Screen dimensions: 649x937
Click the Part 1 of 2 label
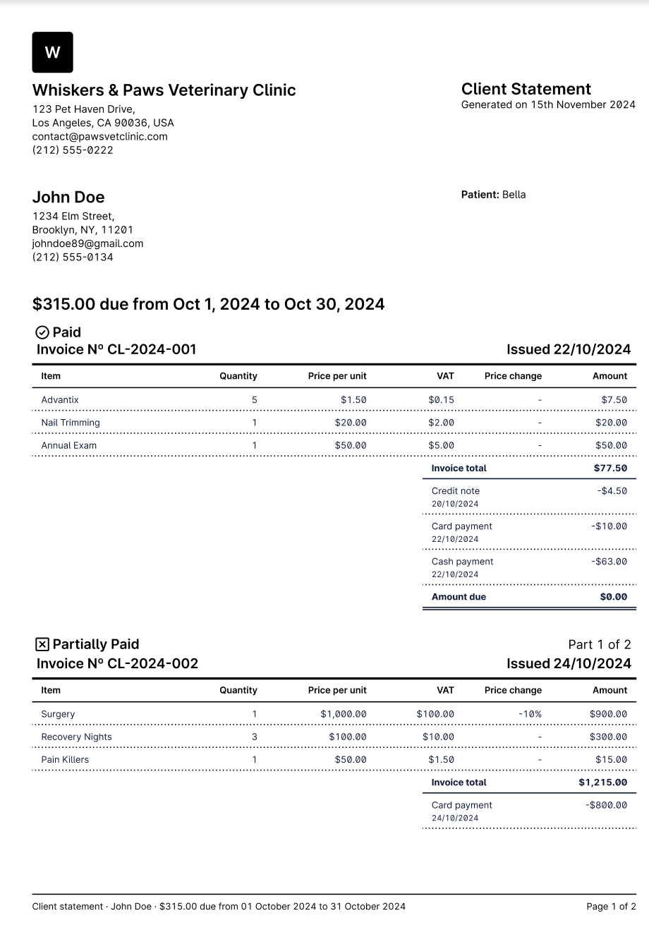[x=599, y=644]
